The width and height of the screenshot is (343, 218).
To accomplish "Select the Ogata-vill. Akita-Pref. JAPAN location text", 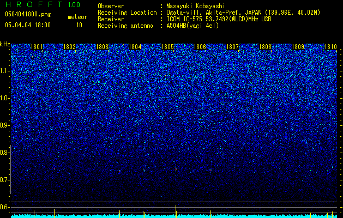I will (x=243, y=13).
